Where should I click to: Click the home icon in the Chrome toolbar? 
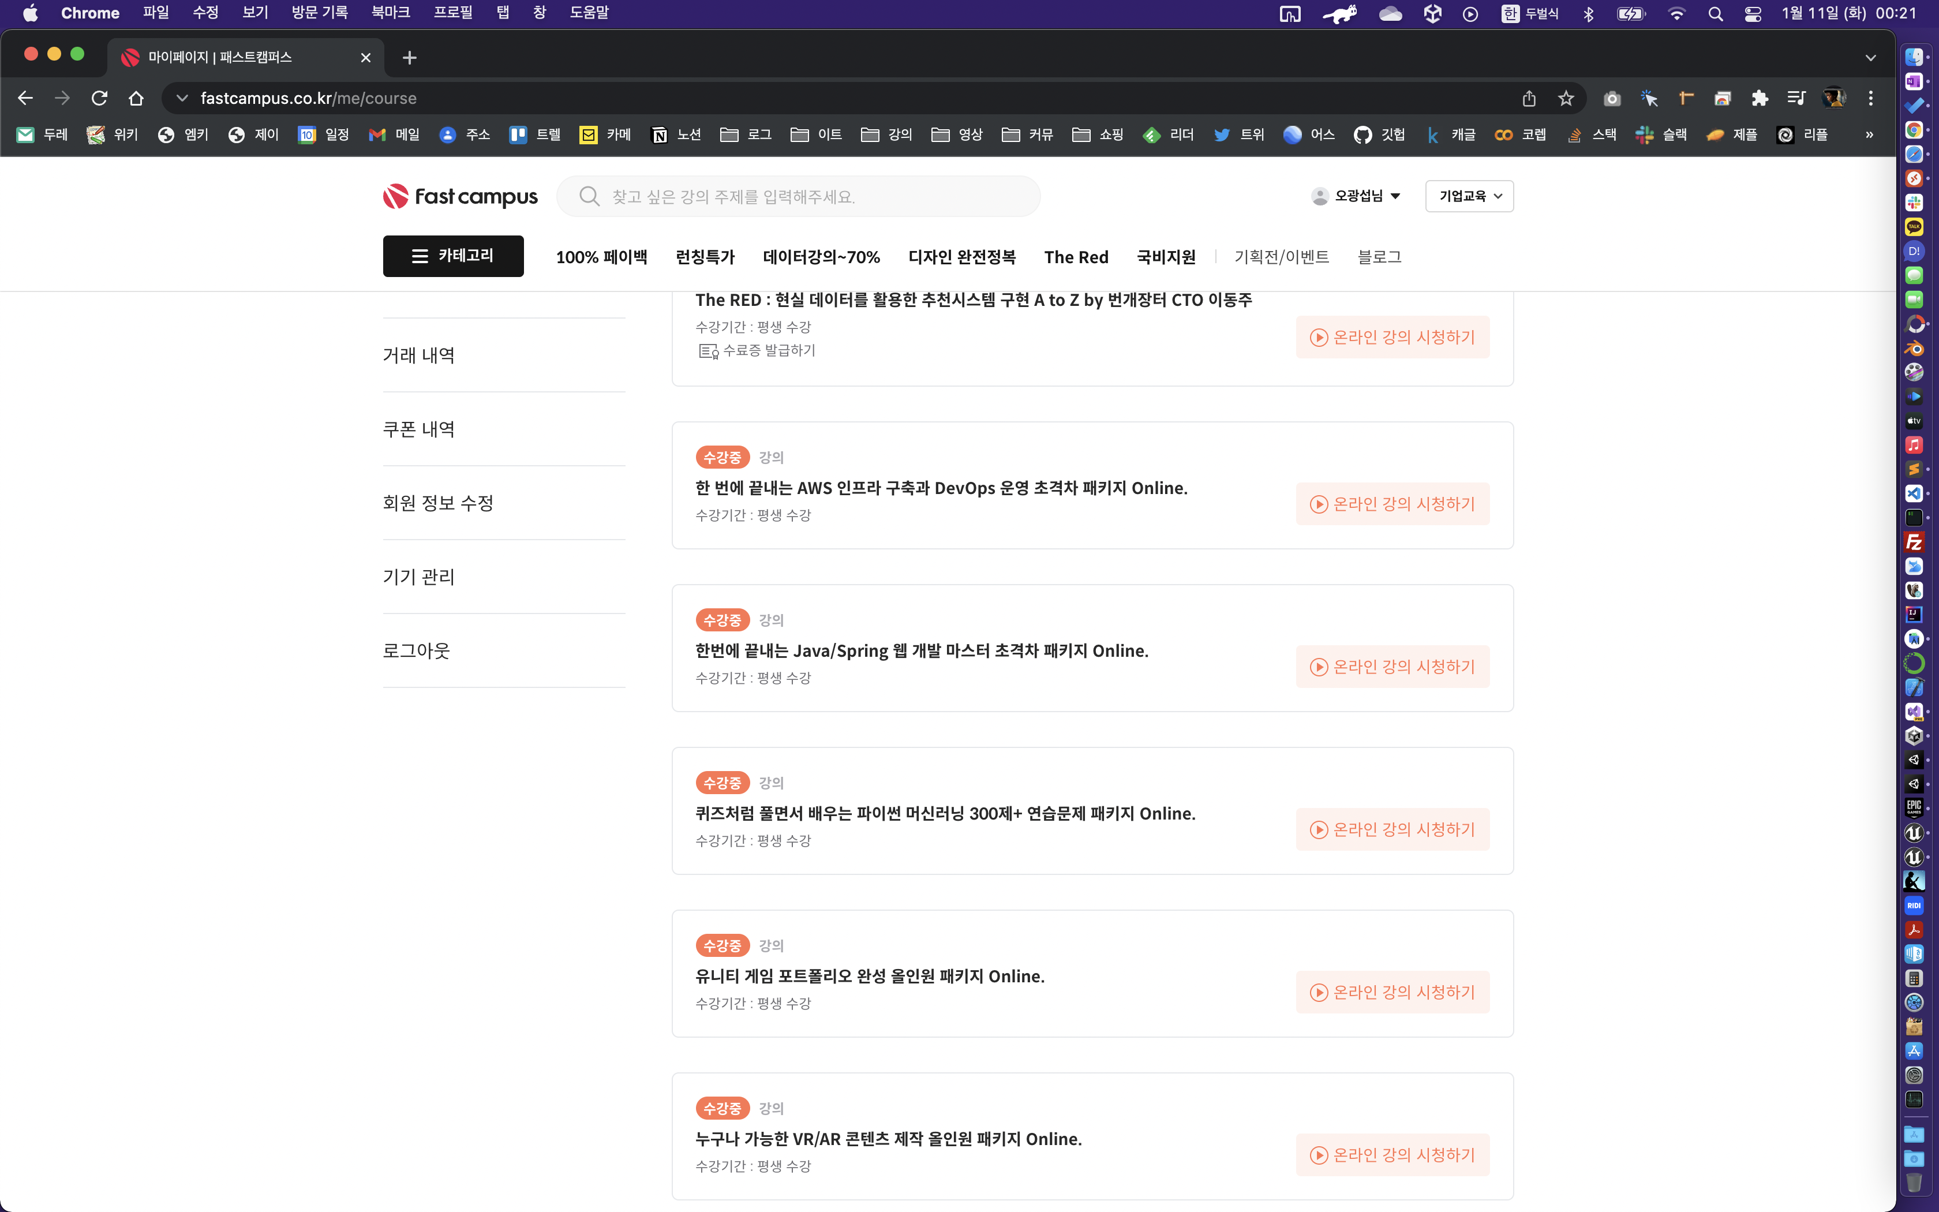point(136,98)
